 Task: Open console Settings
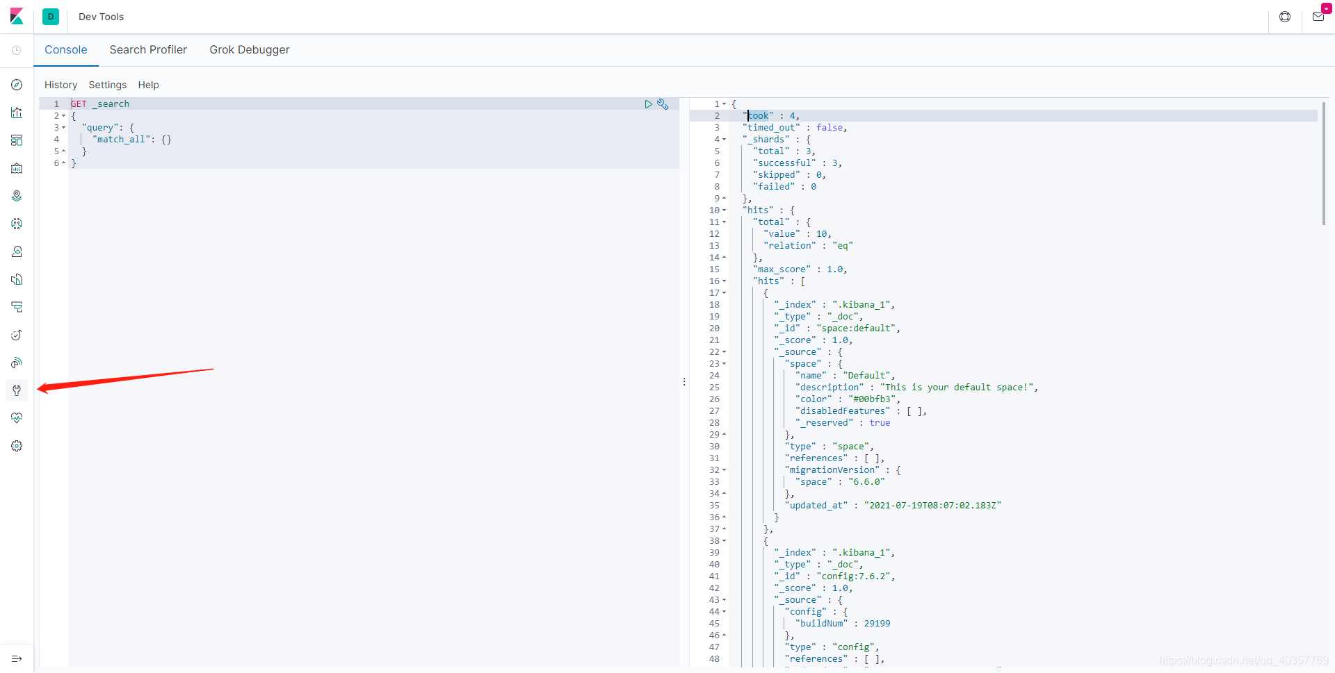pyautogui.click(x=108, y=85)
